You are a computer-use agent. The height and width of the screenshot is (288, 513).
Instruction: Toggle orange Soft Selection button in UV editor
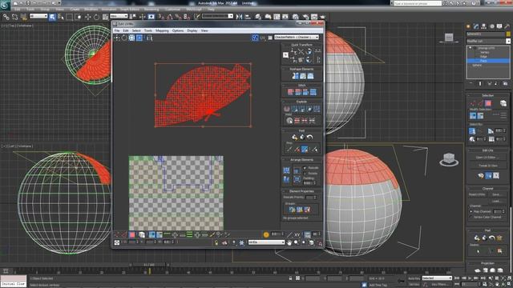click(266, 234)
